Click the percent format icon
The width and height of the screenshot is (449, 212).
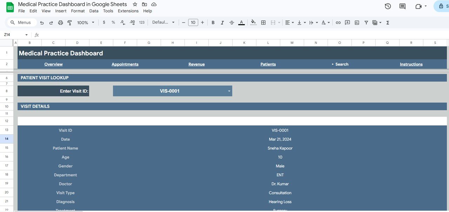[113, 22]
